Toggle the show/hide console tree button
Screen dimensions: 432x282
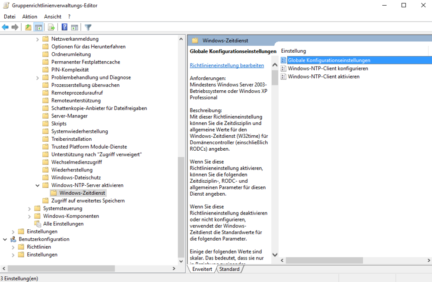pyautogui.click(x=38, y=27)
